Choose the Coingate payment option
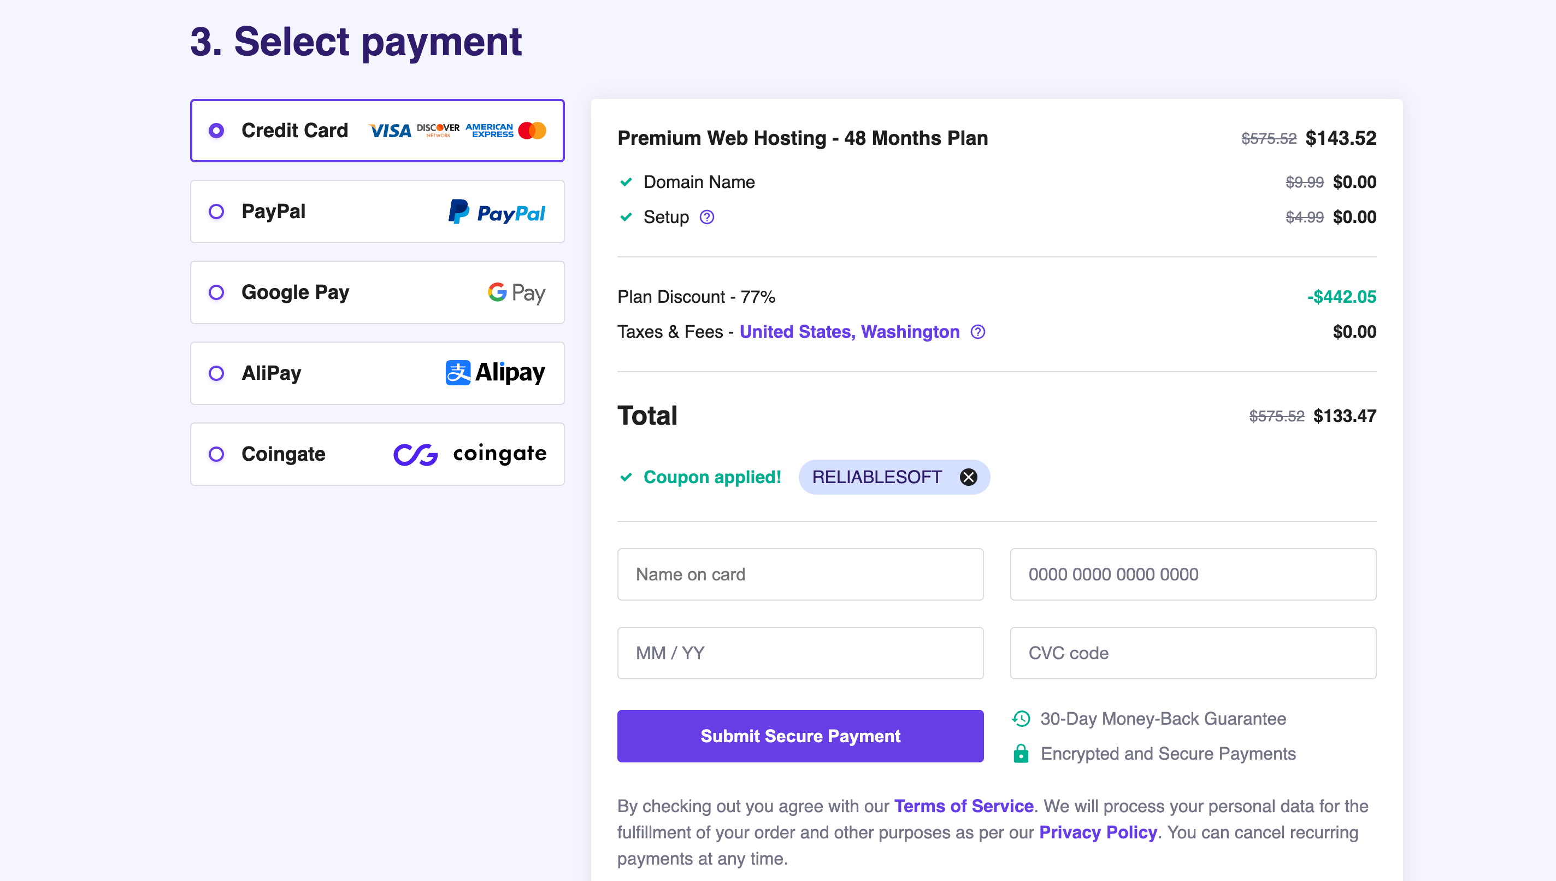 (216, 454)
